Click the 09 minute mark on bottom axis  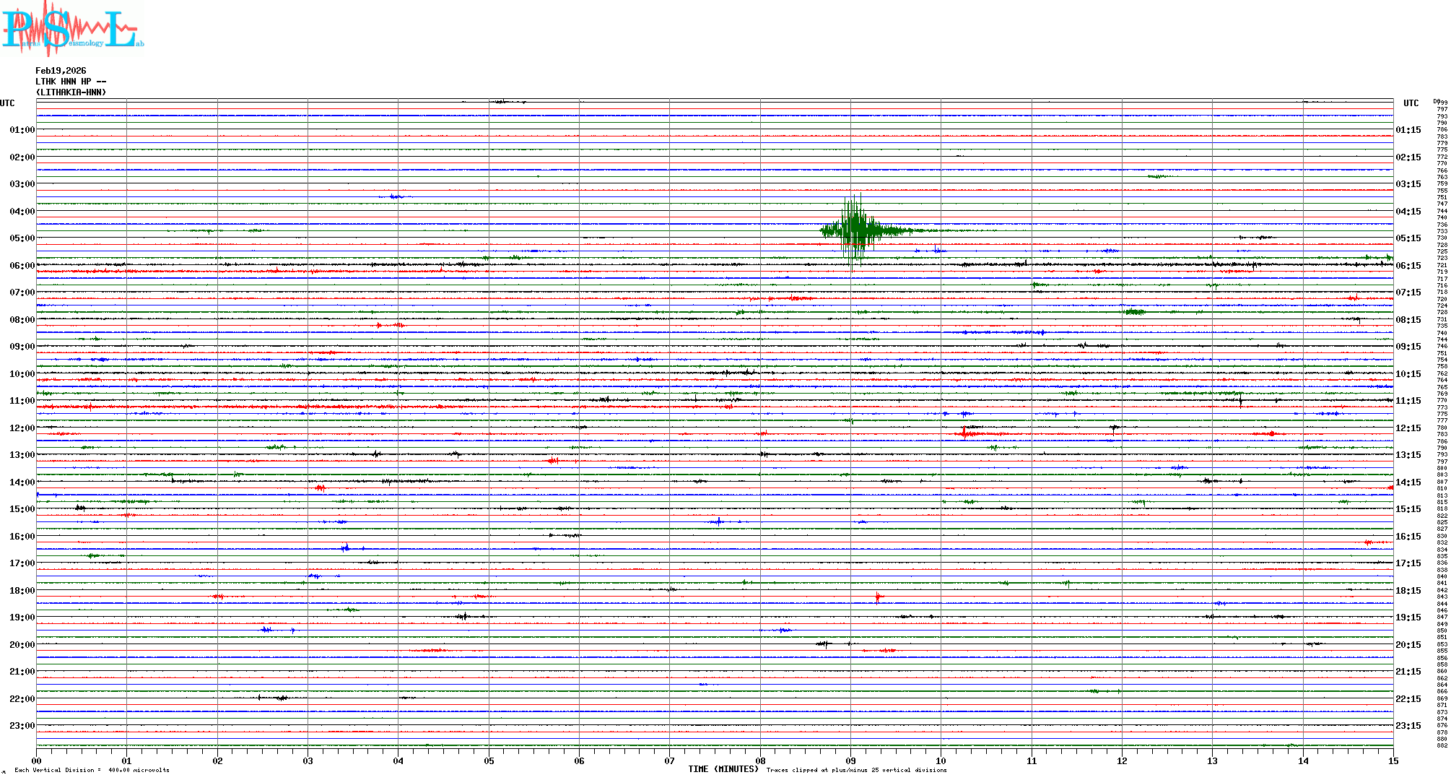click(x=850, y=760)
